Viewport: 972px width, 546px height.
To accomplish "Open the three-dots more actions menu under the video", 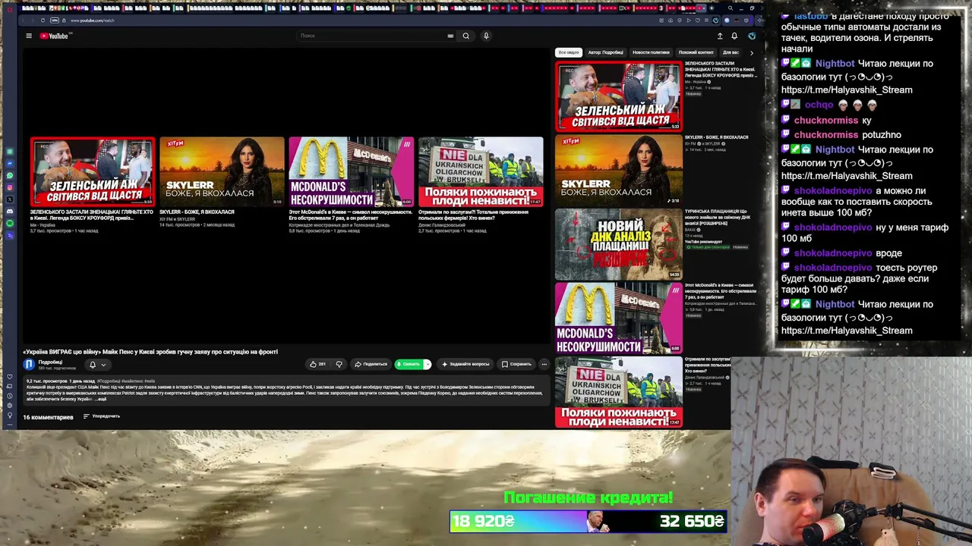I will 544,364.
